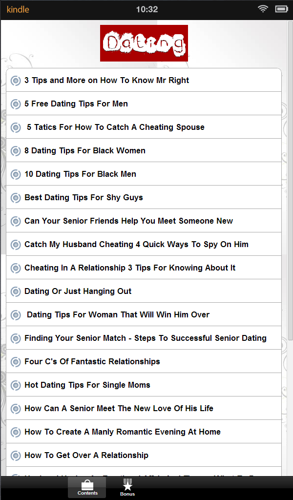
Task: Click bullet icon beside How To Get Over A Relationship
Action: click(16, 456)
